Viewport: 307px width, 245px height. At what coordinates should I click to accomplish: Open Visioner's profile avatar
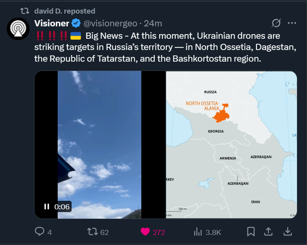18,29
